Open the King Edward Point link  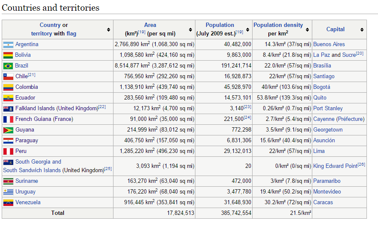[335, 166]
